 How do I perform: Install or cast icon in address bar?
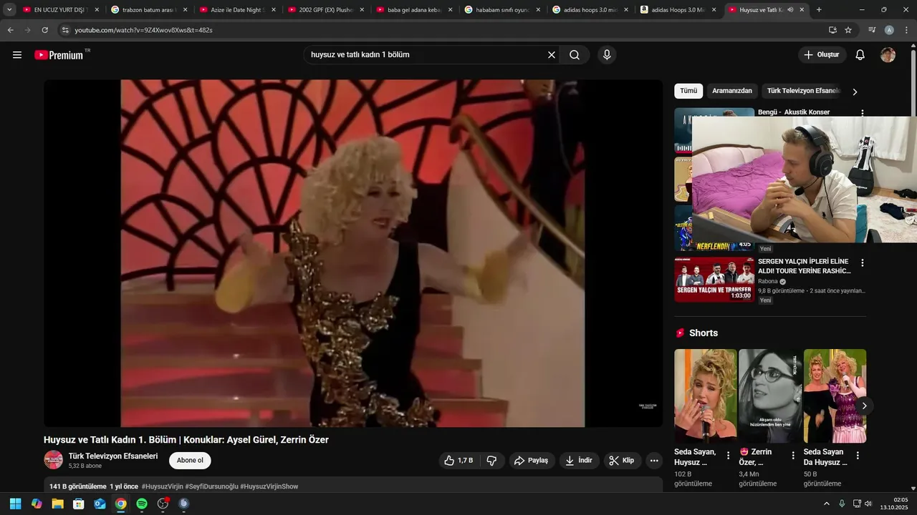click(x=832, y=30)
